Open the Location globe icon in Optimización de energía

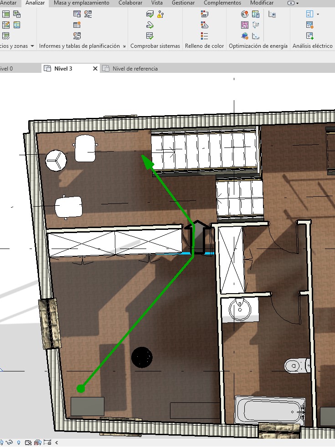pyautogui.click(x=244, y=14)
